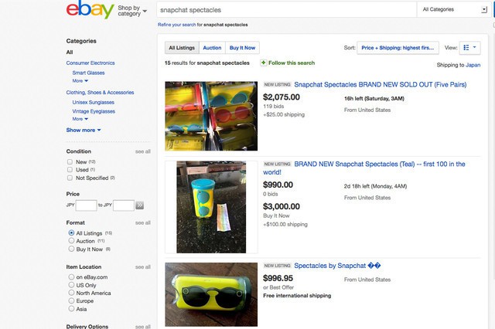
Task: Open the Spectacles by Snapchat listing title
Action: [337, 266]
